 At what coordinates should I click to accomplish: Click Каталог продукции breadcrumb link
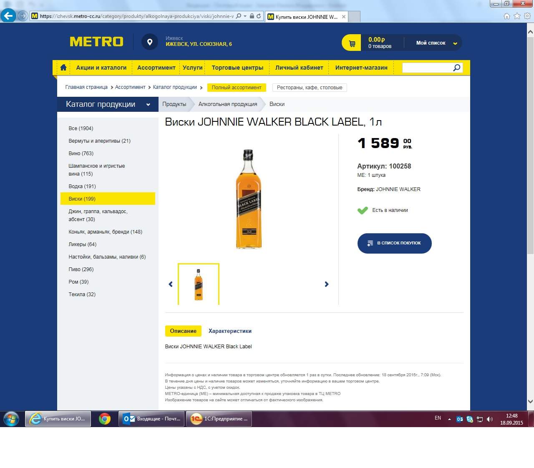(x=175, y=87)
